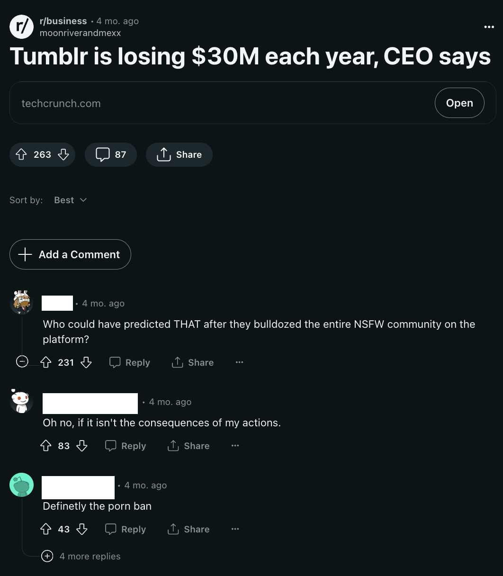Screen dimensions: 503x576
Task: Downvote the main post
Action: 63,154
